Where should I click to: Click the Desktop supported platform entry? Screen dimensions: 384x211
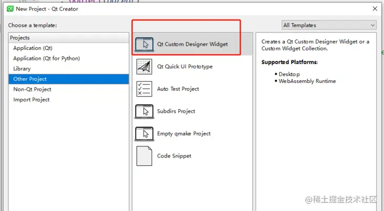pyautogui.click(x=289, y=74)
